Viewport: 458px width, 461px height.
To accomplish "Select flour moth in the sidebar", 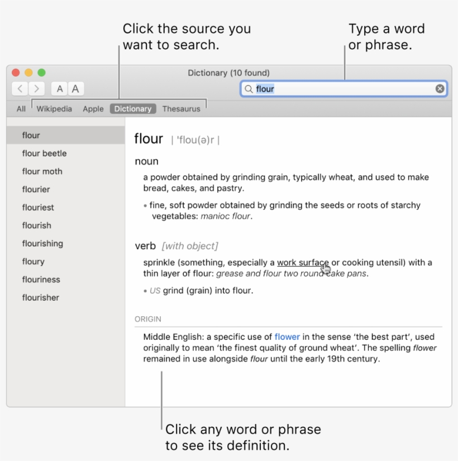I will [x=41, y=171].
